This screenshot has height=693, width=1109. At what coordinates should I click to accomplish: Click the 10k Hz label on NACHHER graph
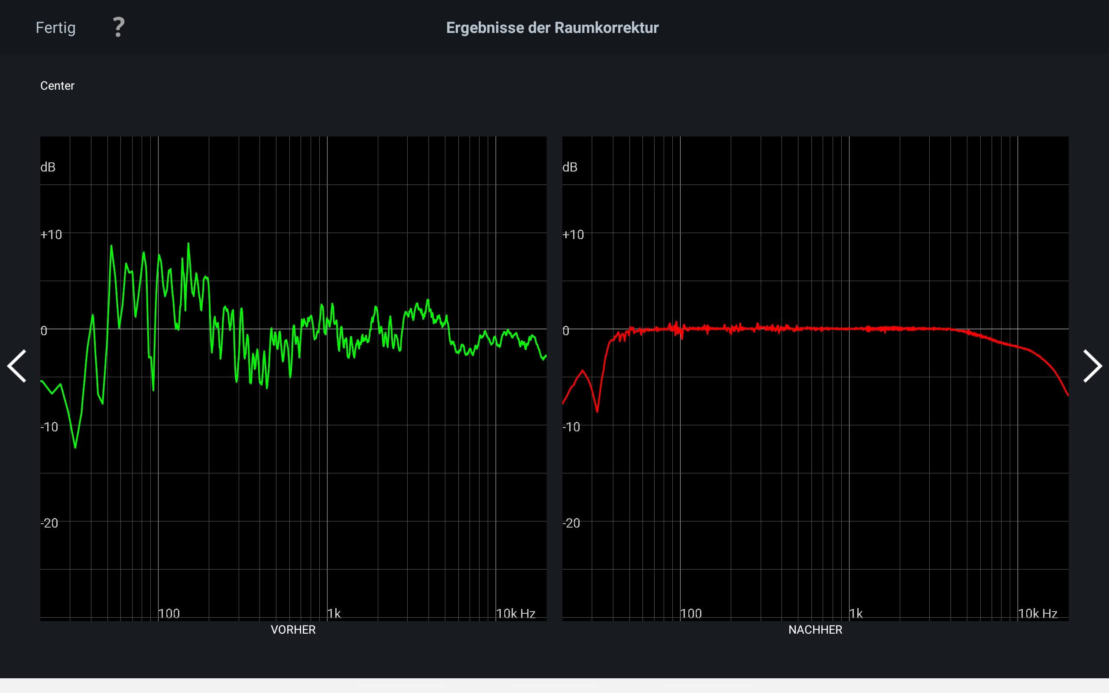click(x=1038, y=613)
